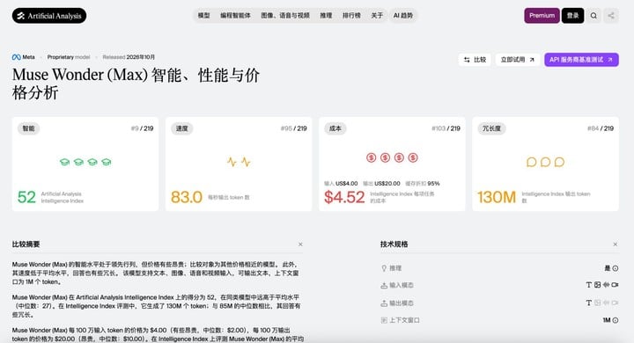Click the 登录 login button
Image resolution: width=634 pixels, height=343 pixels.
(x=572, y=16)
